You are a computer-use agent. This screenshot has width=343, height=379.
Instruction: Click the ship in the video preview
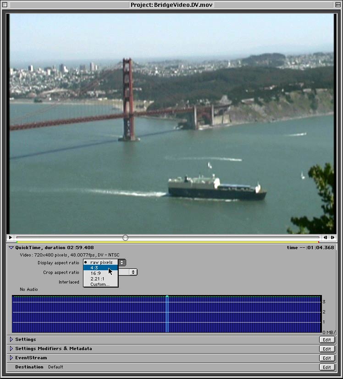216,187
